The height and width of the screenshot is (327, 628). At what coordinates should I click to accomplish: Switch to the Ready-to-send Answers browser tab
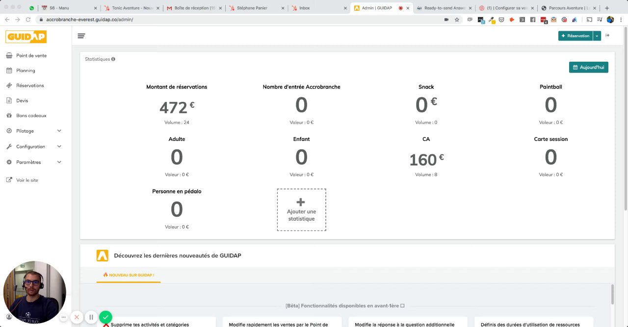tap(445, 8)
